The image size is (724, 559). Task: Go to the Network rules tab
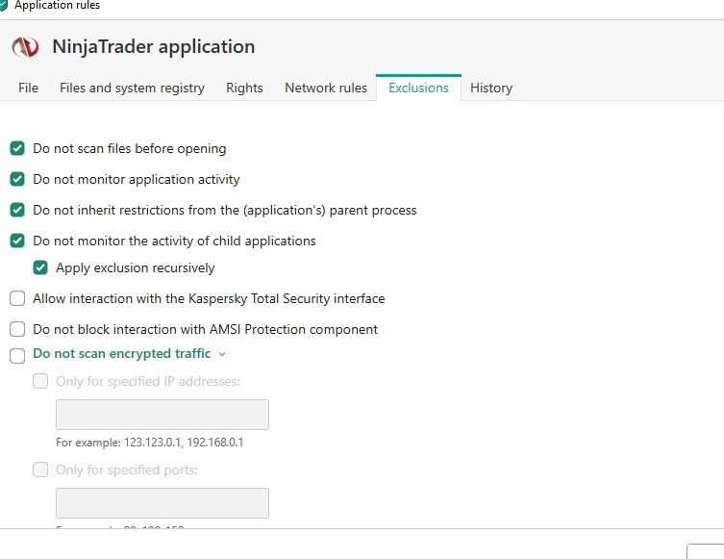click(326, 88)
